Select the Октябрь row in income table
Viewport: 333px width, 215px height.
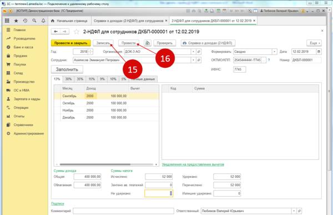click(106, 103)
